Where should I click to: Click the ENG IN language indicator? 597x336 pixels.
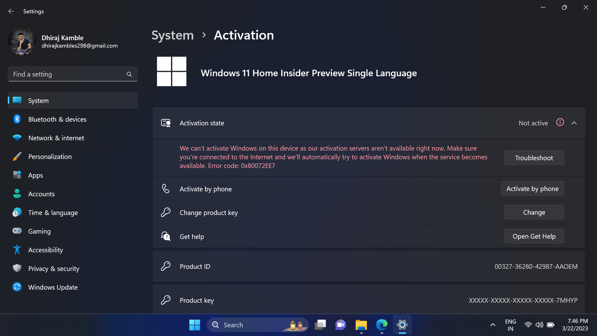click(x=510, y=325)
